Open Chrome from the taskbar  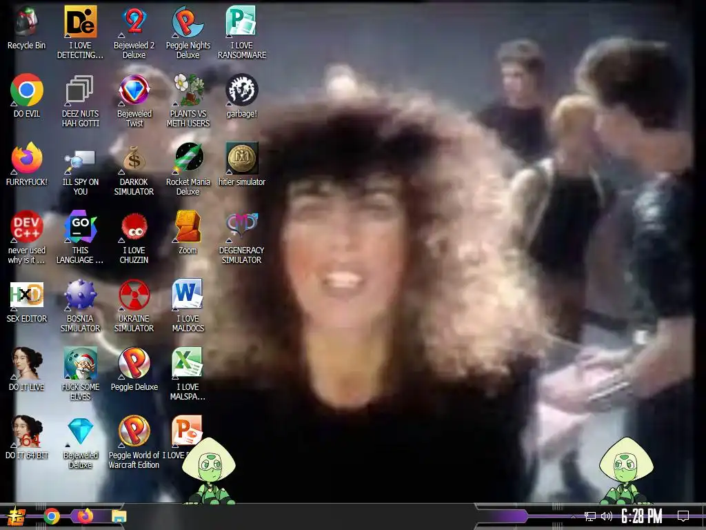coord(52,516)
